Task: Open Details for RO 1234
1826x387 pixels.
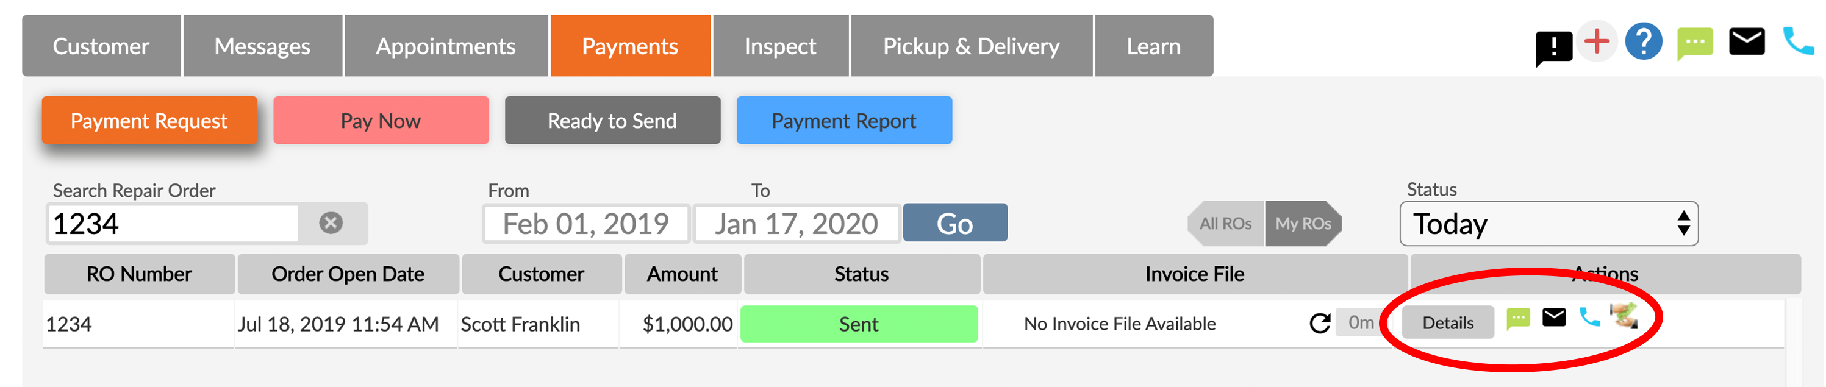Action: [1447, 323]
